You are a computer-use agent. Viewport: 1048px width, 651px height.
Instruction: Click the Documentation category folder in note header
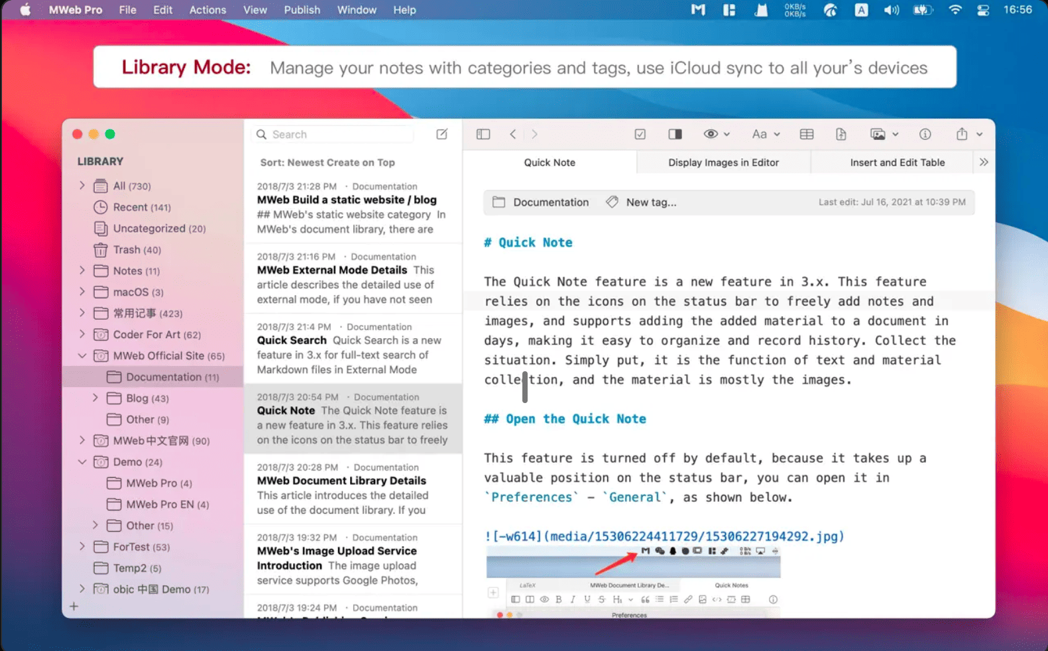tap(540, 202)
